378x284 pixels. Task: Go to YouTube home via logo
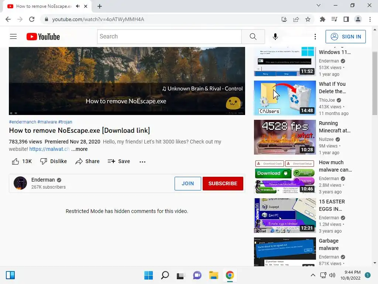click(43, 37)
